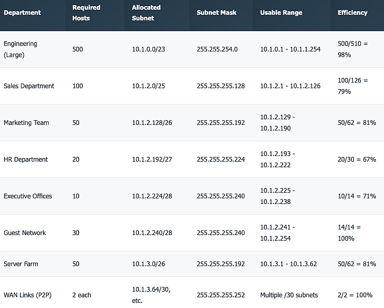The image size is (384, 308).
Task: Select the Guest Network row label
Action: [25, 233]
